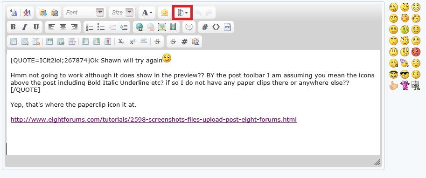The width and height of the screenshot is (426, 178).
Task: Open Table Properties (table with gear)
Action: click(25, 41)
